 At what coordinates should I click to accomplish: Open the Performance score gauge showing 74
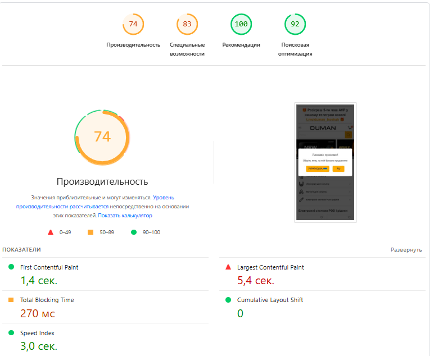pos(133,24)
